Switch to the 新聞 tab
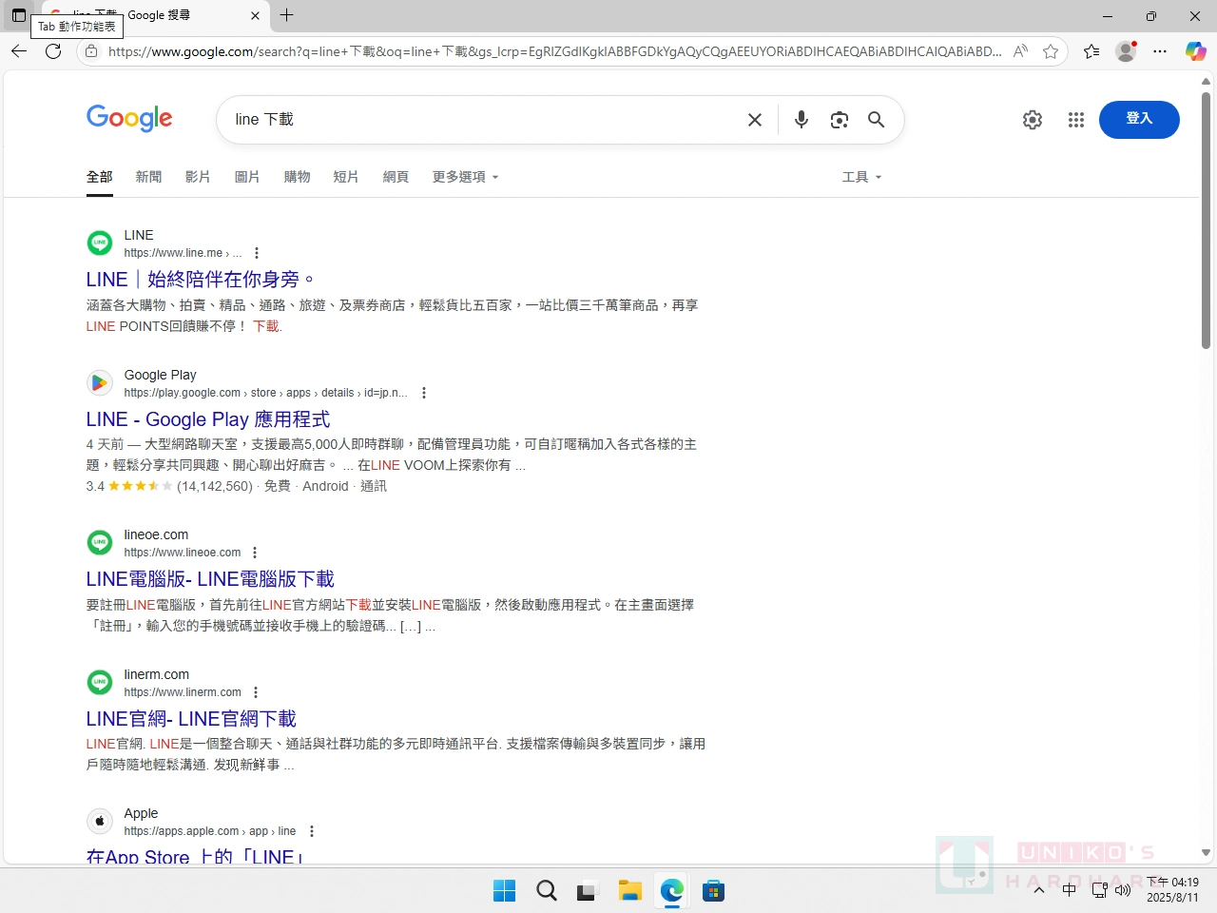 click(148, 177)
